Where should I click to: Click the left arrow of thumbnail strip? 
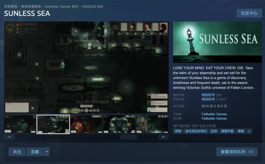click(x=9, y=137)
